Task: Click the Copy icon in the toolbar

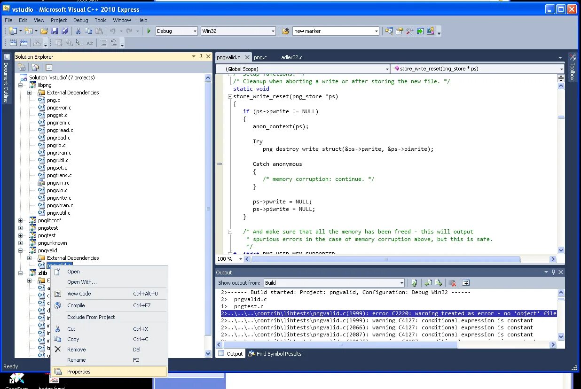Action: [88, 31]
